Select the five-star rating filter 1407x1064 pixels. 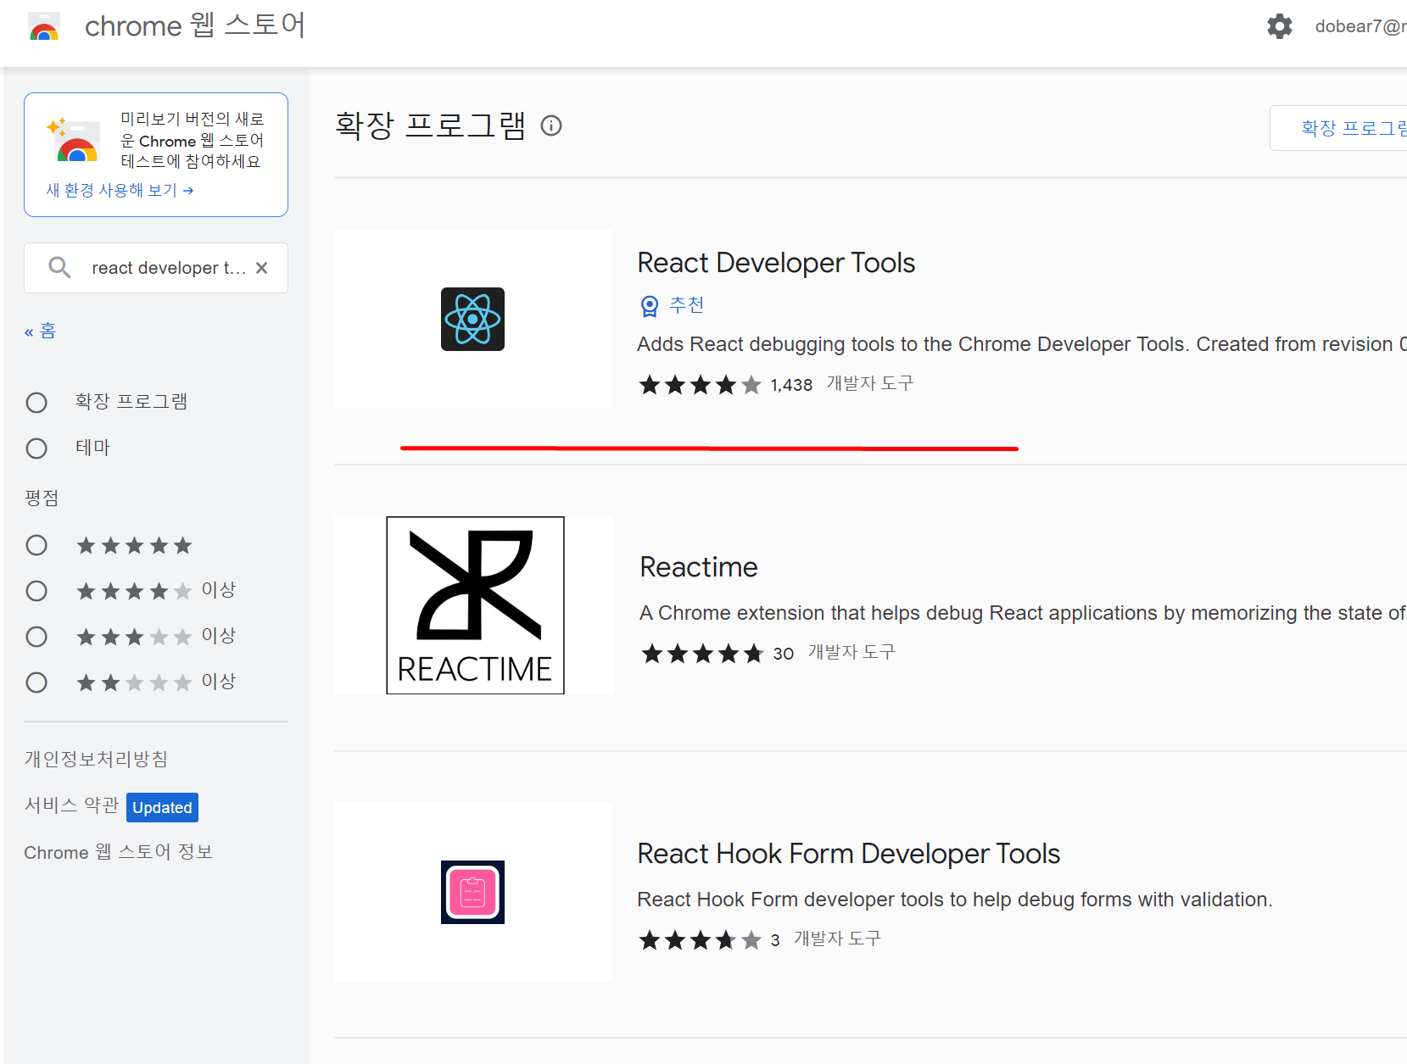coord(36,545)
